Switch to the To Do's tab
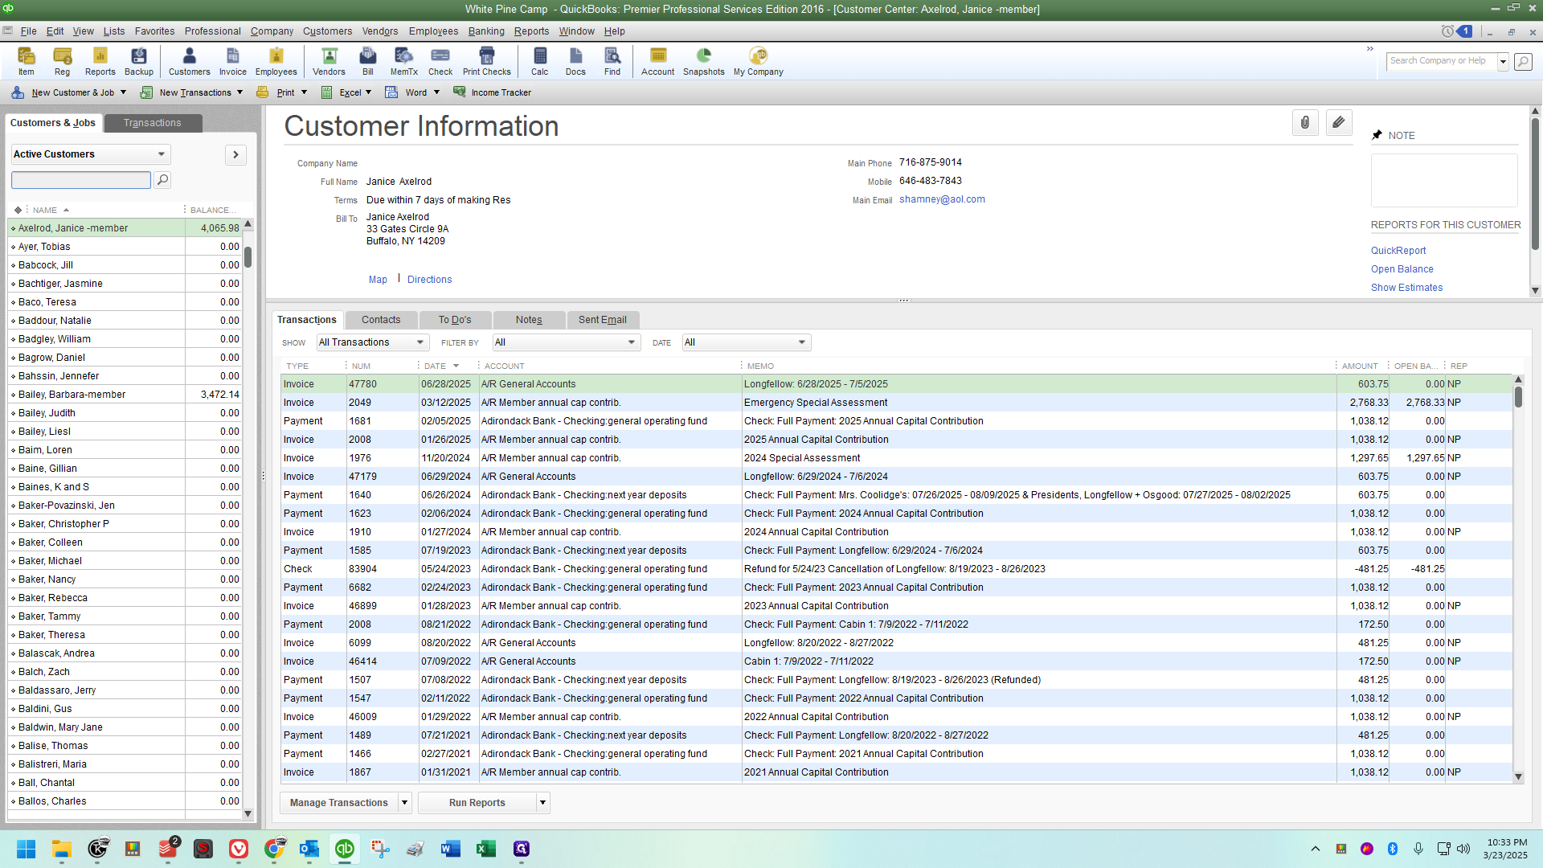 (x=455, y=320)
